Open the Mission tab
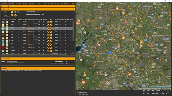This screenshot has width=172, height=96. tap(4, 3)
